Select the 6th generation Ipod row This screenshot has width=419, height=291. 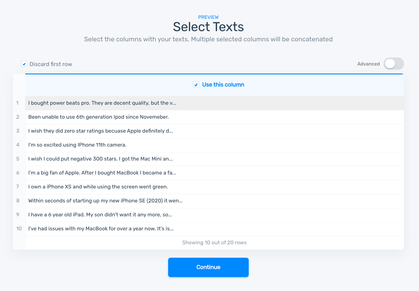[x=99, y=117]
